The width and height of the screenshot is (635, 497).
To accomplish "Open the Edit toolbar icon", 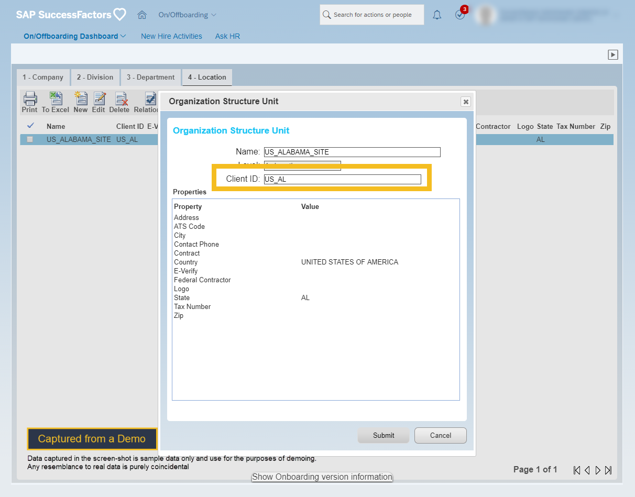I will [98, 102].
